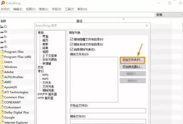Click the Program Files (x86) folder icon
Viewport: 183px width, 124px height.
click(2, 57)
